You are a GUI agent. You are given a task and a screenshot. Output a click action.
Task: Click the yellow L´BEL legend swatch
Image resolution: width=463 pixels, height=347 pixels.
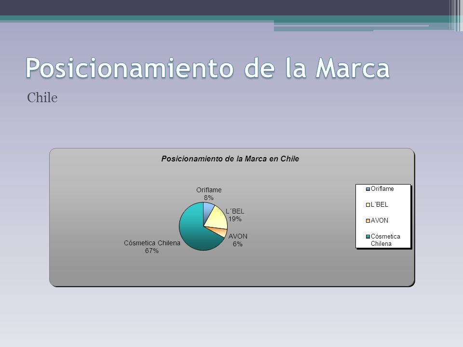click(368, 205)
